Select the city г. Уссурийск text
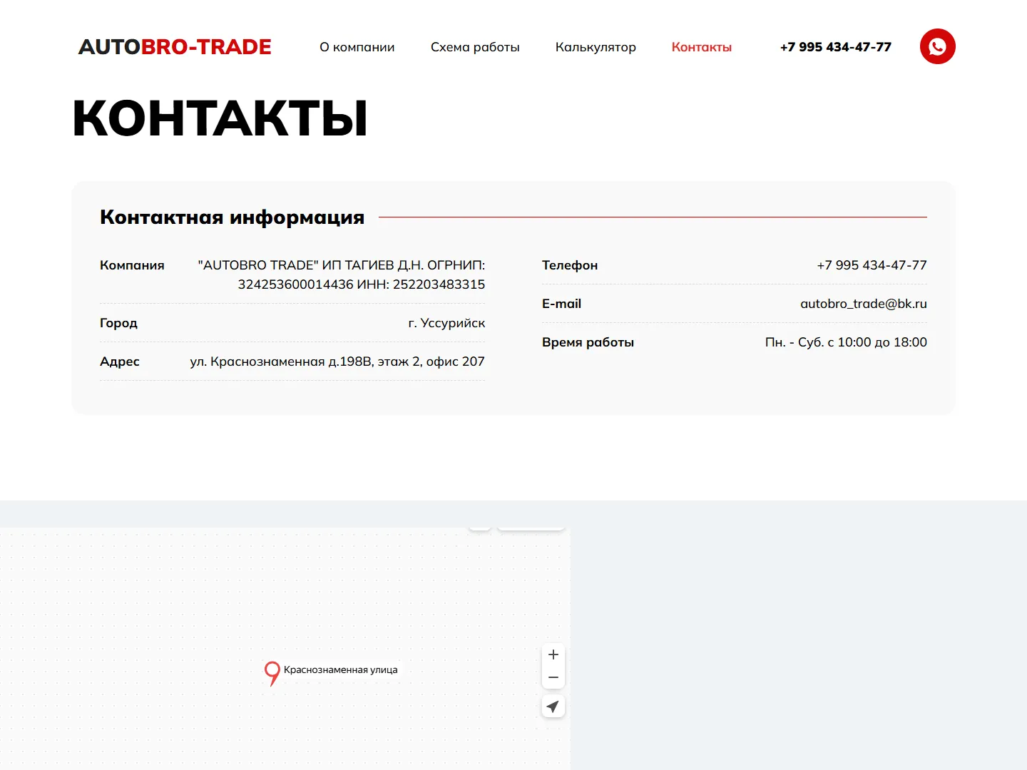 tap(446, 323)
